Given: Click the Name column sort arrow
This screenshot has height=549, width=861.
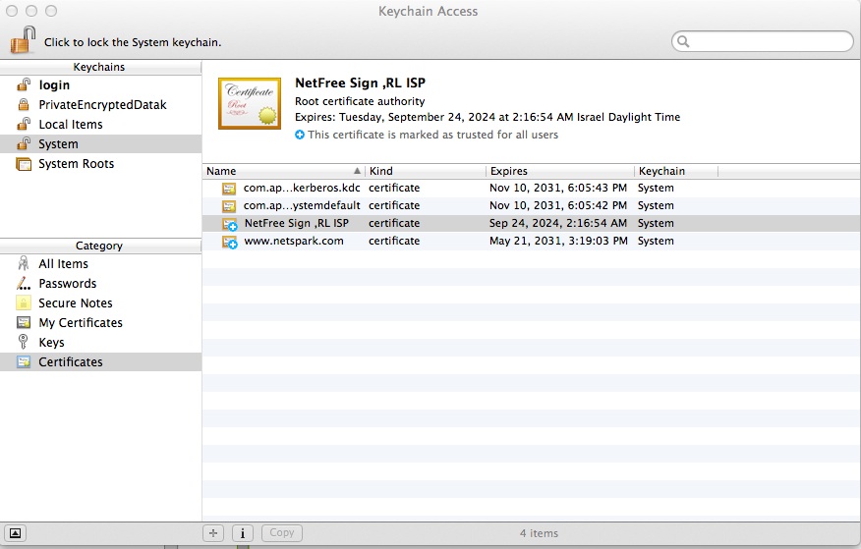Looking at the screenshot, I should [x=357, y=171].
